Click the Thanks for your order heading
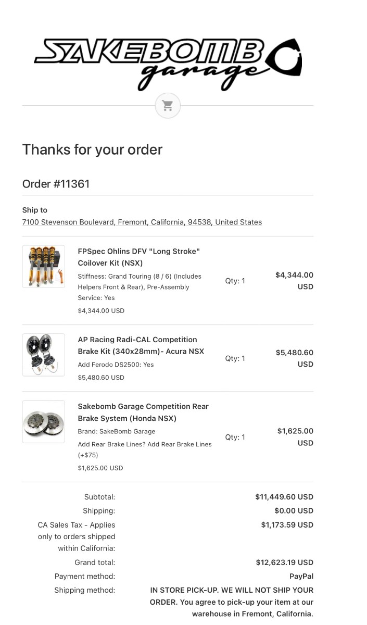This screenshot has width=367, height=625. pos(92,149)
